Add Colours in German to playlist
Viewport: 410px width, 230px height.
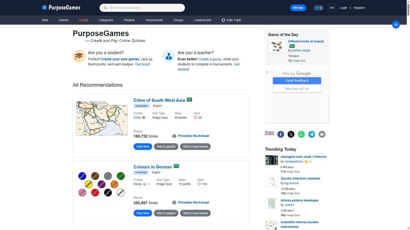166,213
